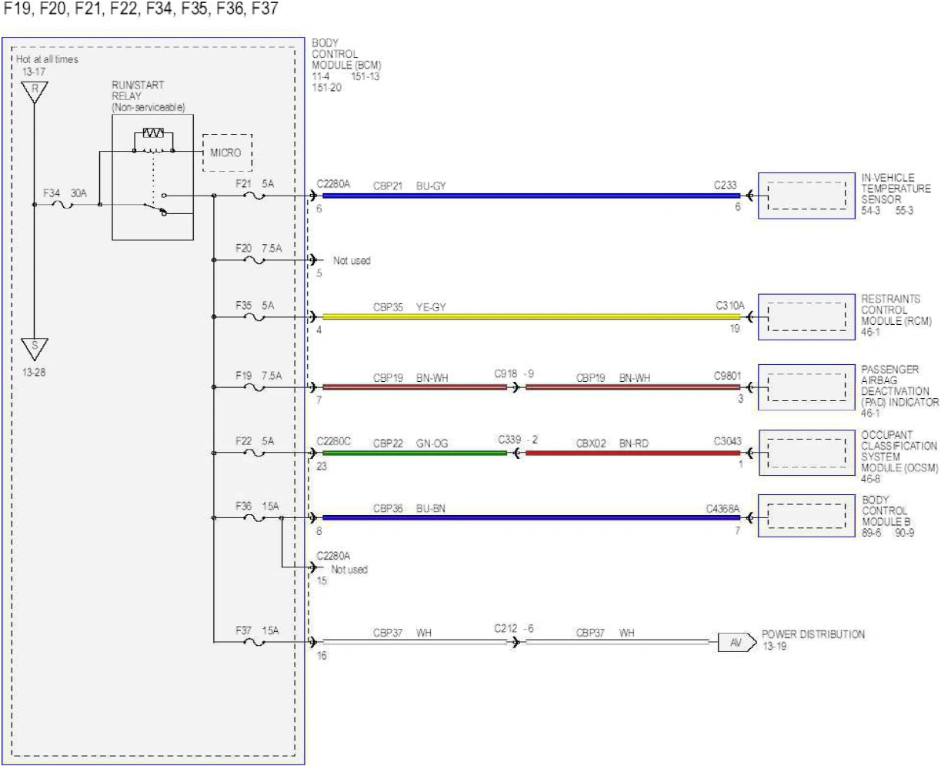Click the 'Not used' label at pin 5
The width and height of the screenshot is (941, 766).
click(x=352, y=261)
